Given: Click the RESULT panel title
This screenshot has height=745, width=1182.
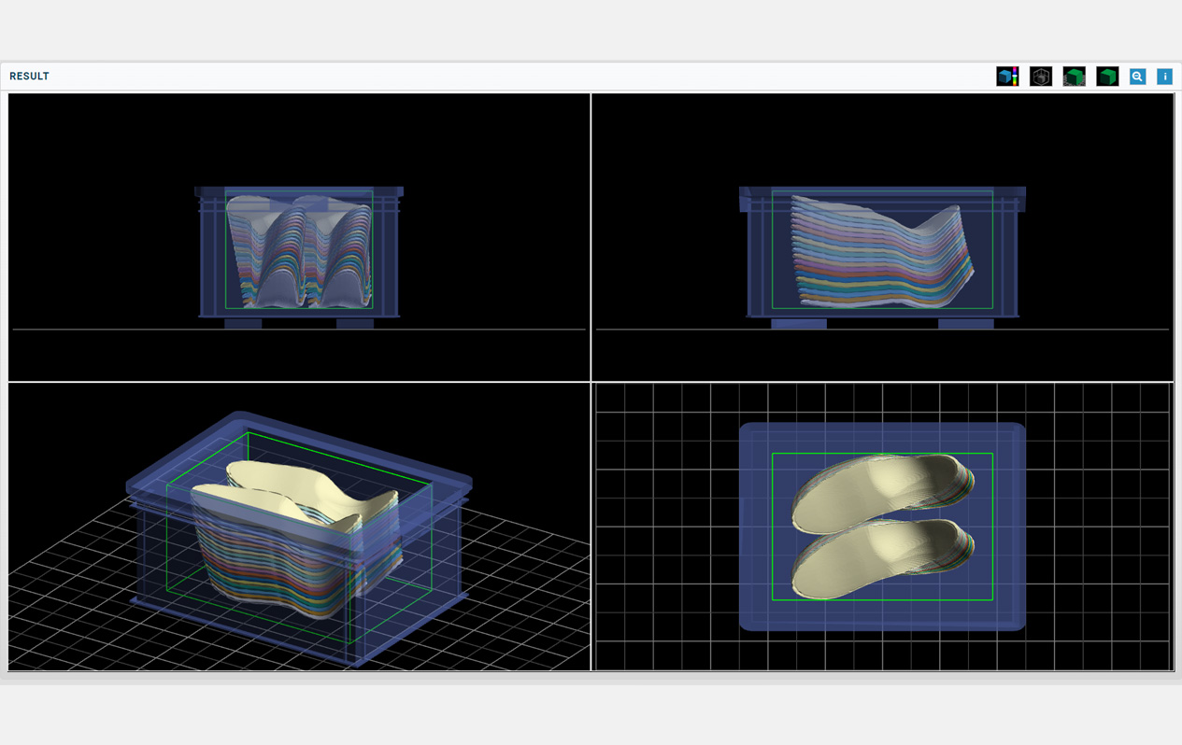Looking at the screenshot, I should click(x=29, y=77).
